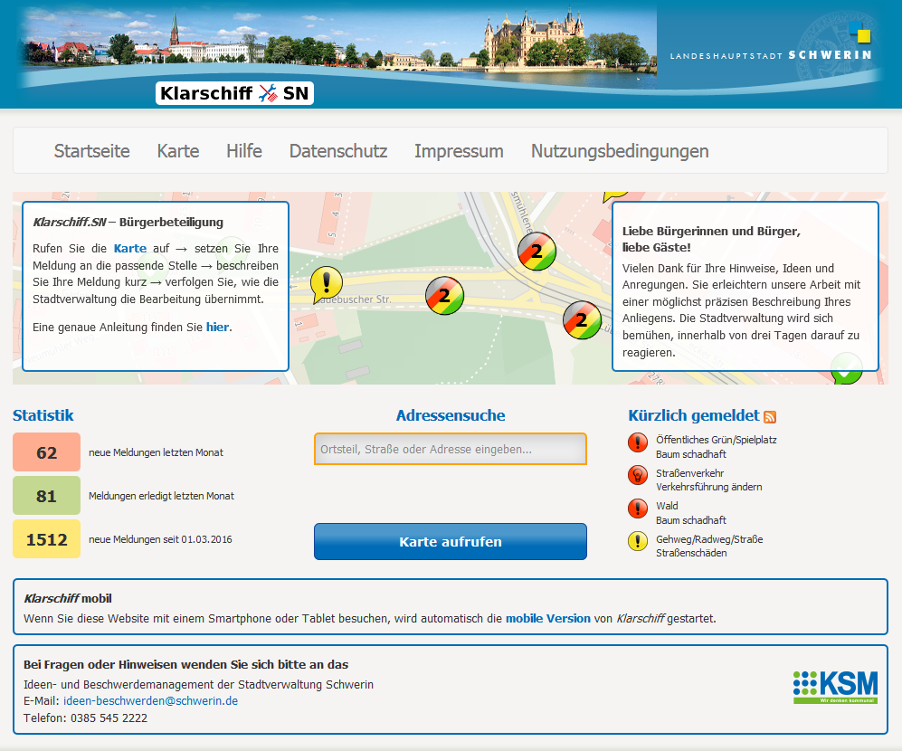Click the ideen-beschwerden@schwerin.de email link

pyautogui.click(x=151, y=701)
